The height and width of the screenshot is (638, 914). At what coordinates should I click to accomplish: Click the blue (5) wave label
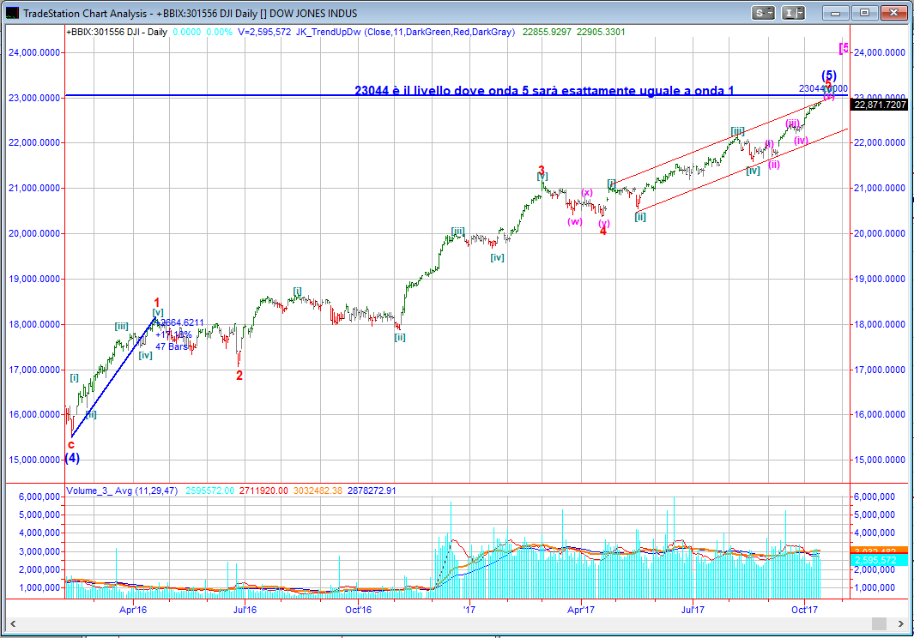pyautogui.click(x=829, y=75)
